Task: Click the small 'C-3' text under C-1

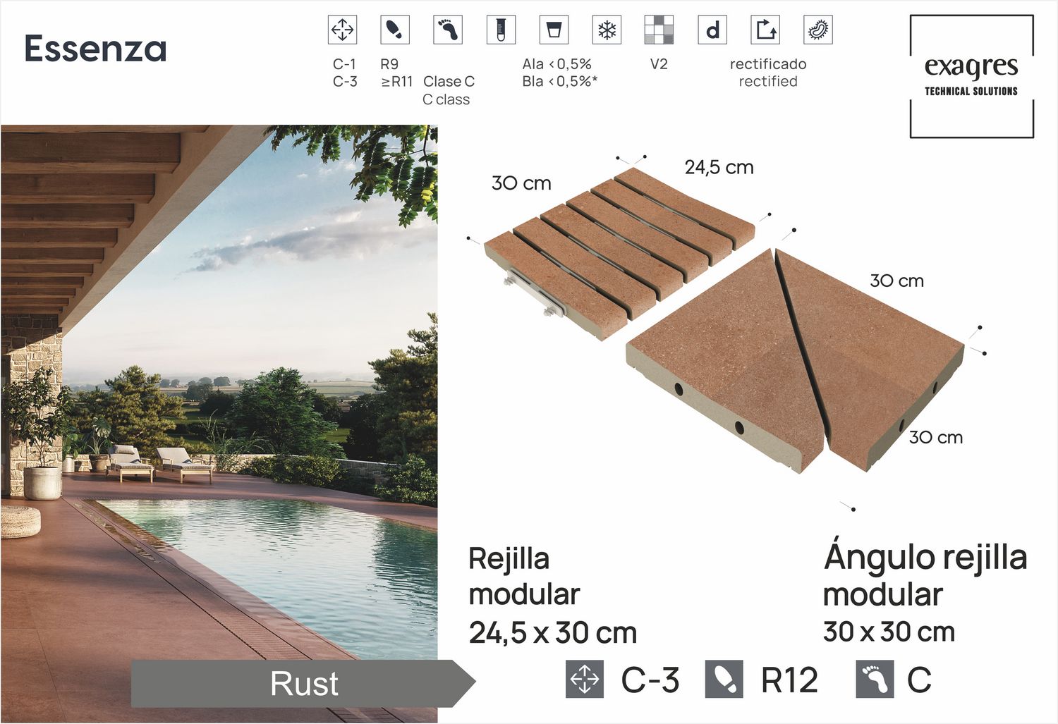Action: tap(345, 82)
